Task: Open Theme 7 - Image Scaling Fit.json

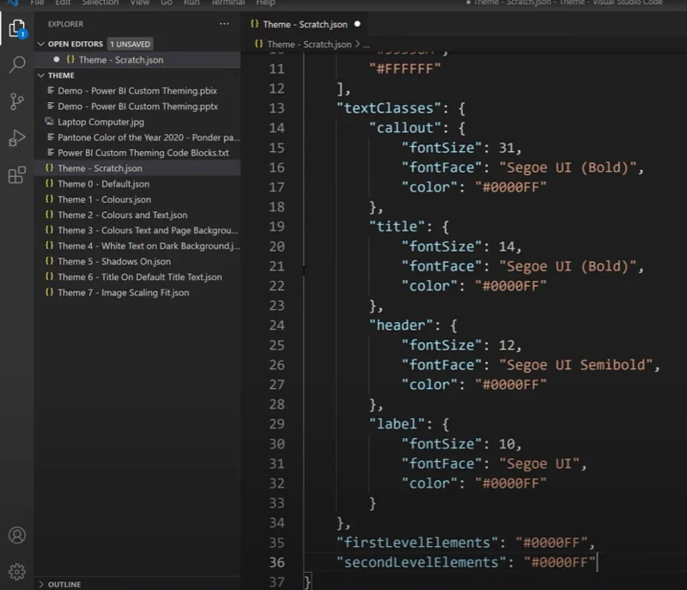Action: 137,293
